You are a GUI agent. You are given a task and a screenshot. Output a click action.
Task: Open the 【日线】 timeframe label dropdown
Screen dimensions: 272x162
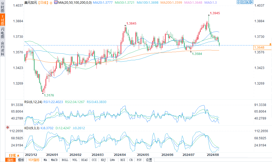tap(43, 3)
